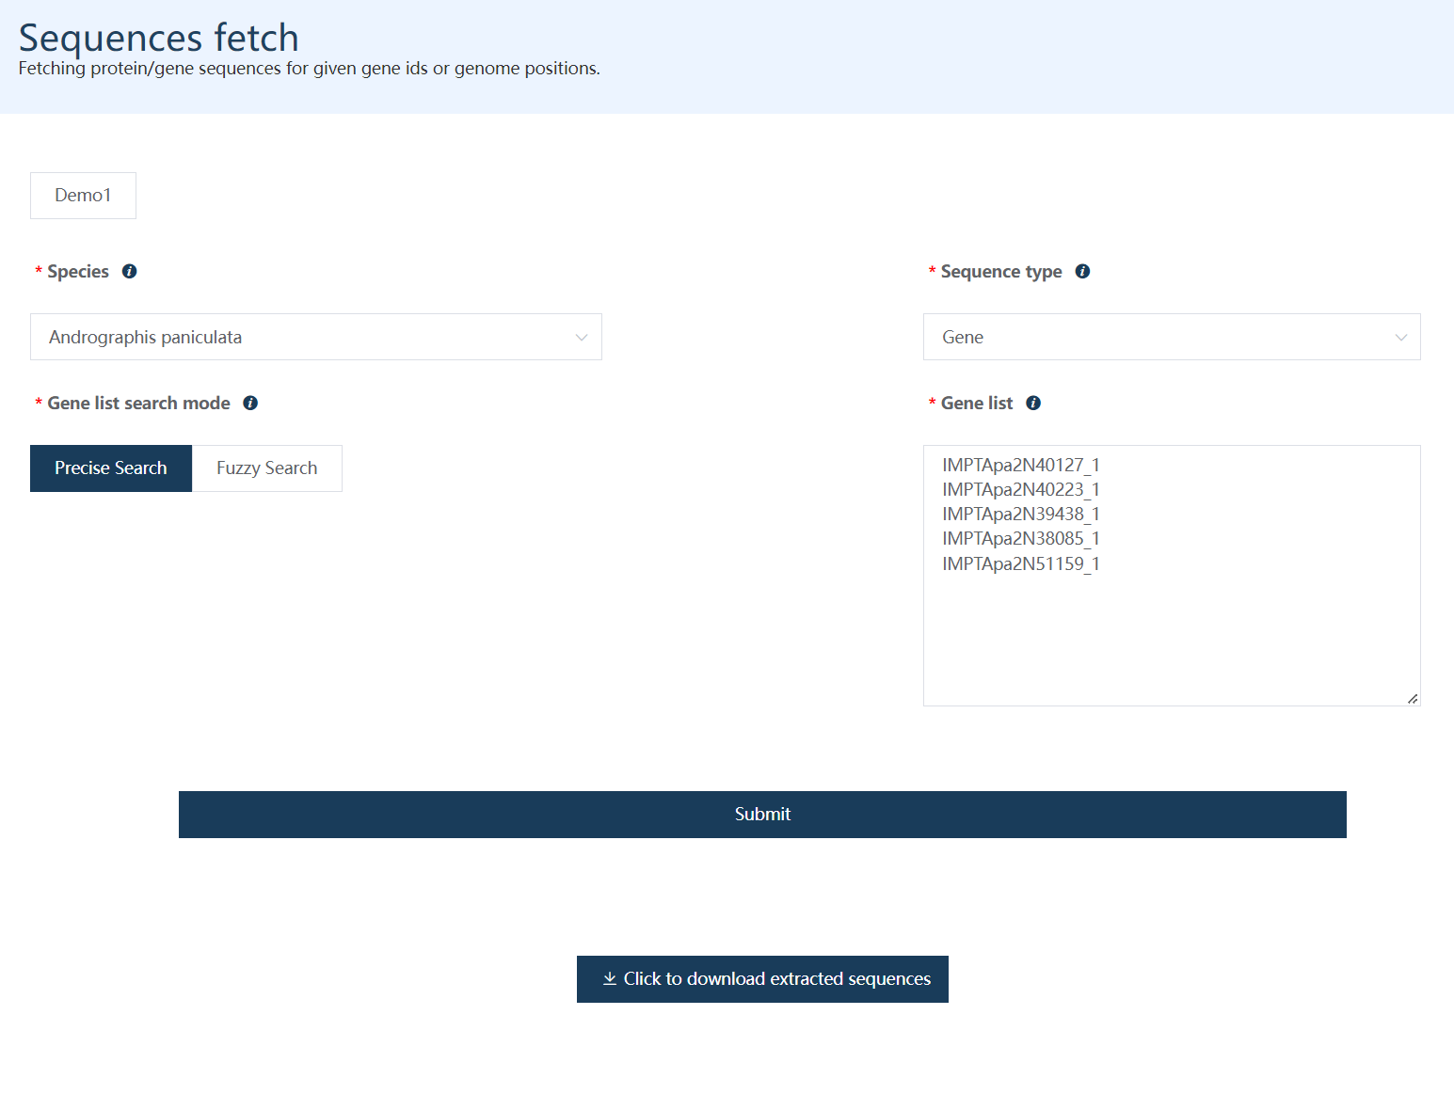1454x1094 pixels.
Task: Click the Gene list search mode info icon
Action: click(250, 403)
